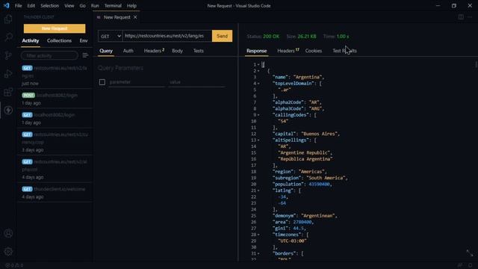Click the parameter value input field
Viewport: 478px width, 269px height.
pyautogui.click(x=196, y=82)
